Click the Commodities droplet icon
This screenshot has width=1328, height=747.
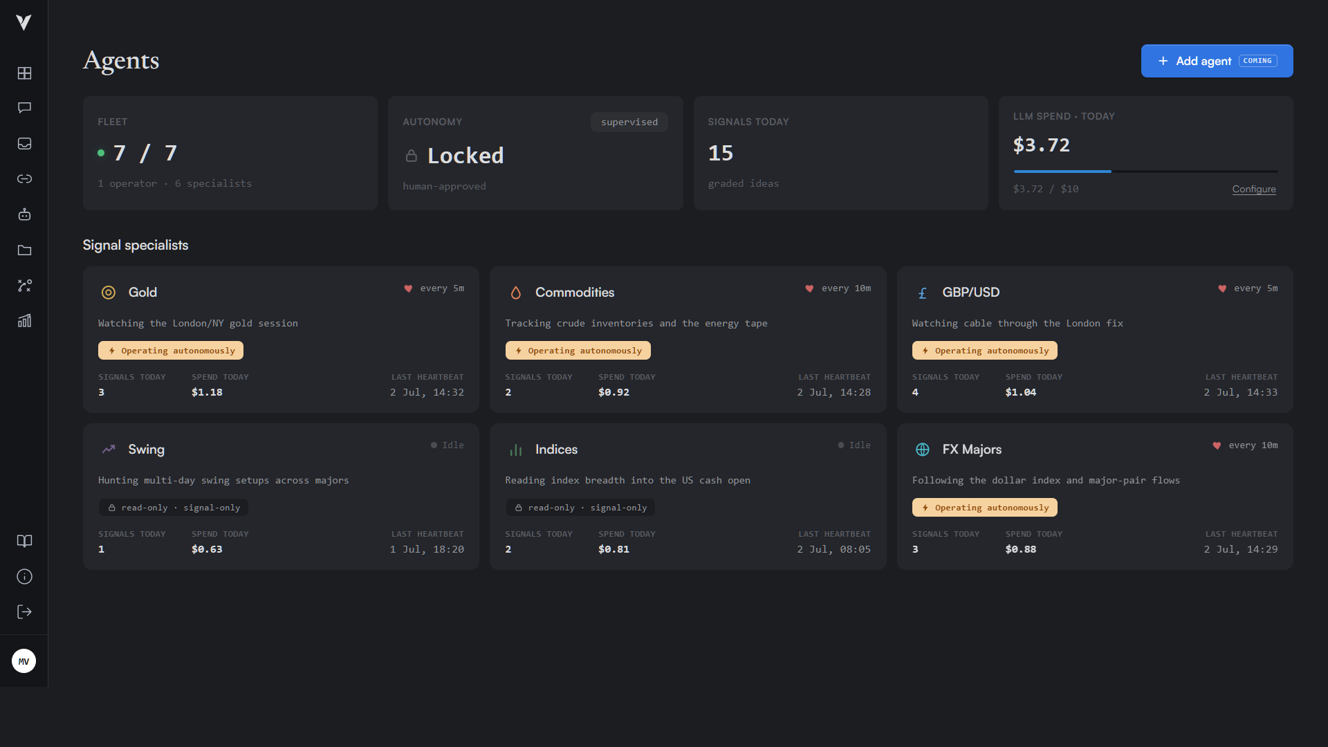point(515,293)
